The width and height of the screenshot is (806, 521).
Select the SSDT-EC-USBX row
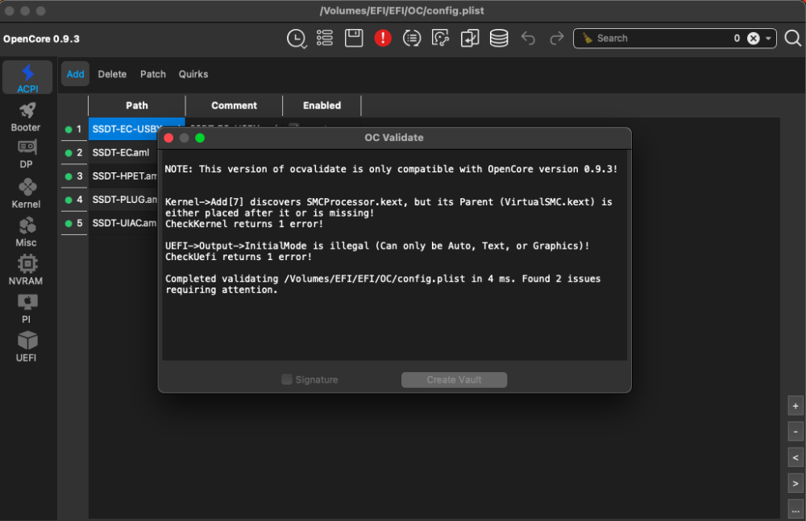123,129
